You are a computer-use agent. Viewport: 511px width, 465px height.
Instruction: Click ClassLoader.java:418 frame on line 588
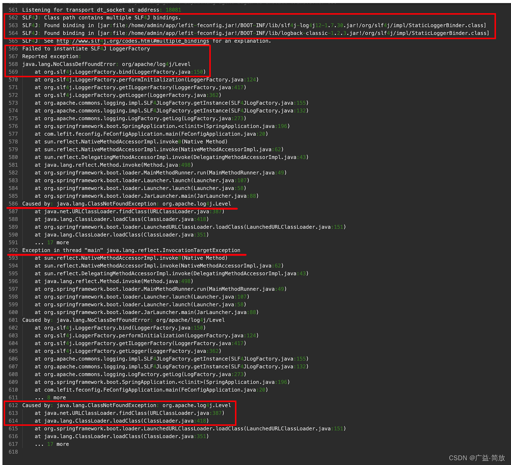click(122, 219)
